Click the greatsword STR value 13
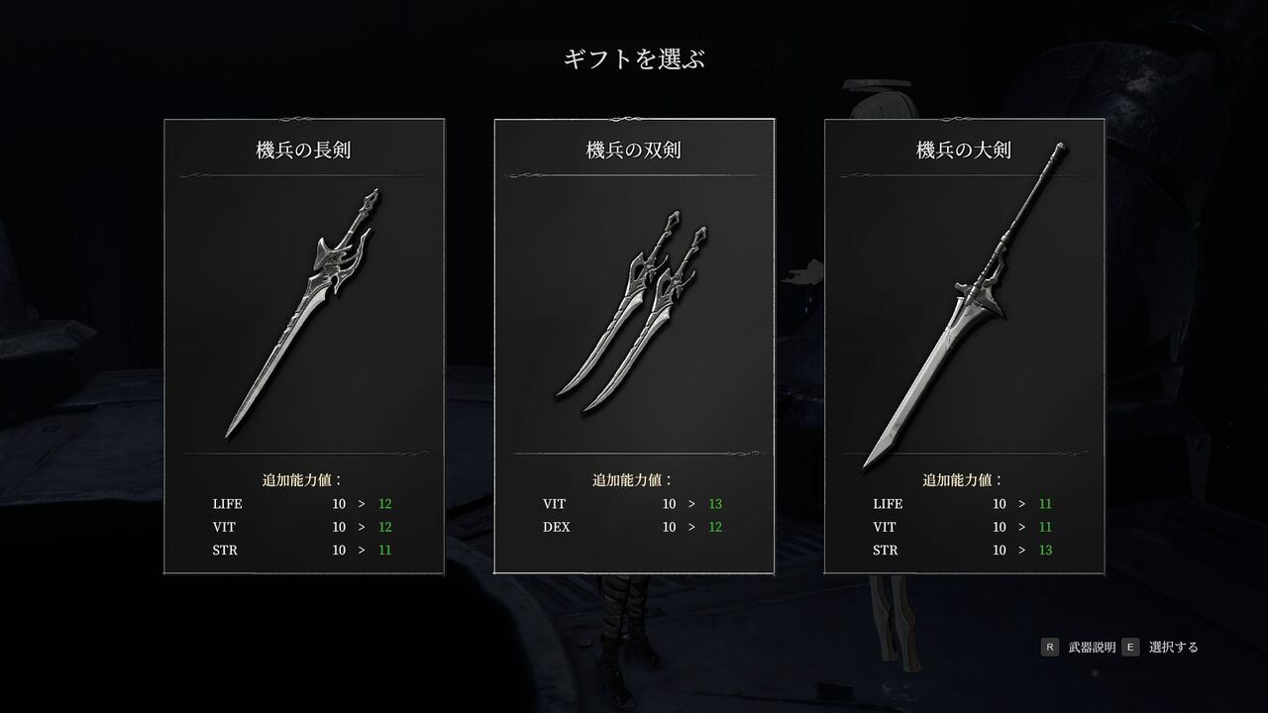This screenshot has width=1268, height=713. (x=1045, y=550)
